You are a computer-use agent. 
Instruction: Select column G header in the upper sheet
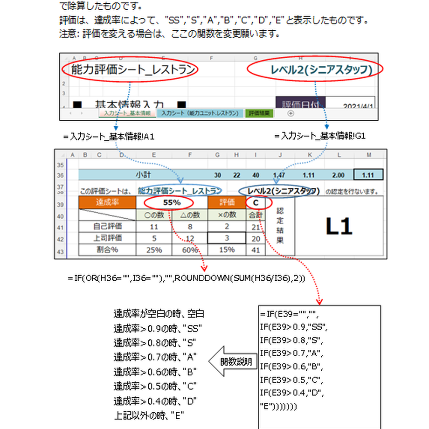(x=255, y=58)
